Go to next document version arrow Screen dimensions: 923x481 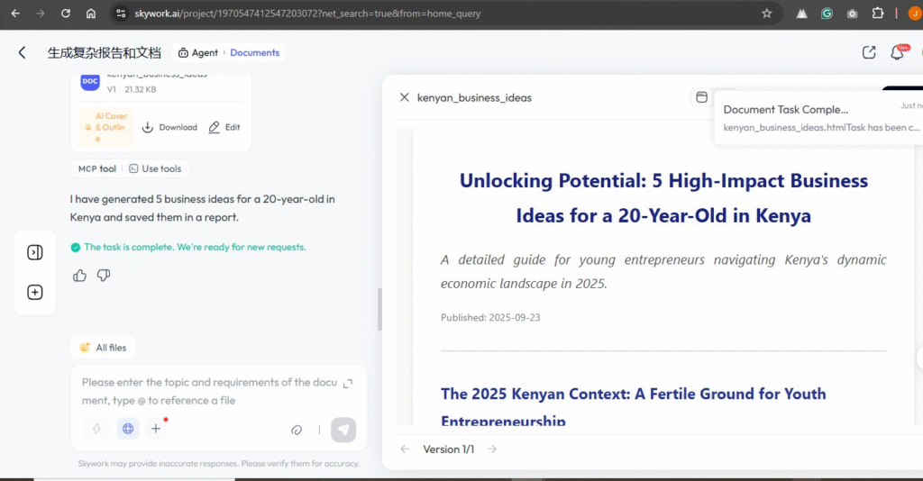pos(492,449)
